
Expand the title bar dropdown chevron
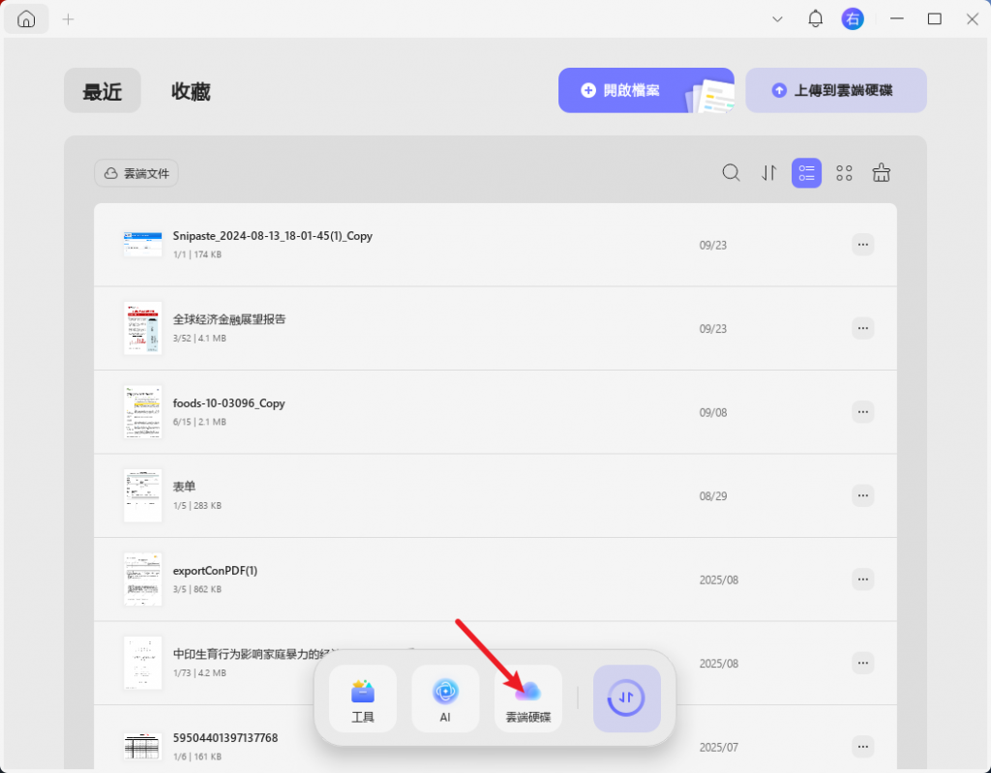coord(777,19)
